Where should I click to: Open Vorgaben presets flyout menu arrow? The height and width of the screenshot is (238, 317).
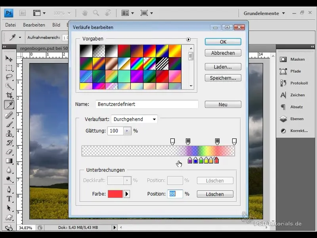pos(188,39)
